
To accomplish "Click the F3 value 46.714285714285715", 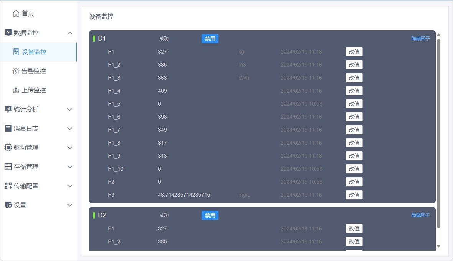I will [184, 195].
